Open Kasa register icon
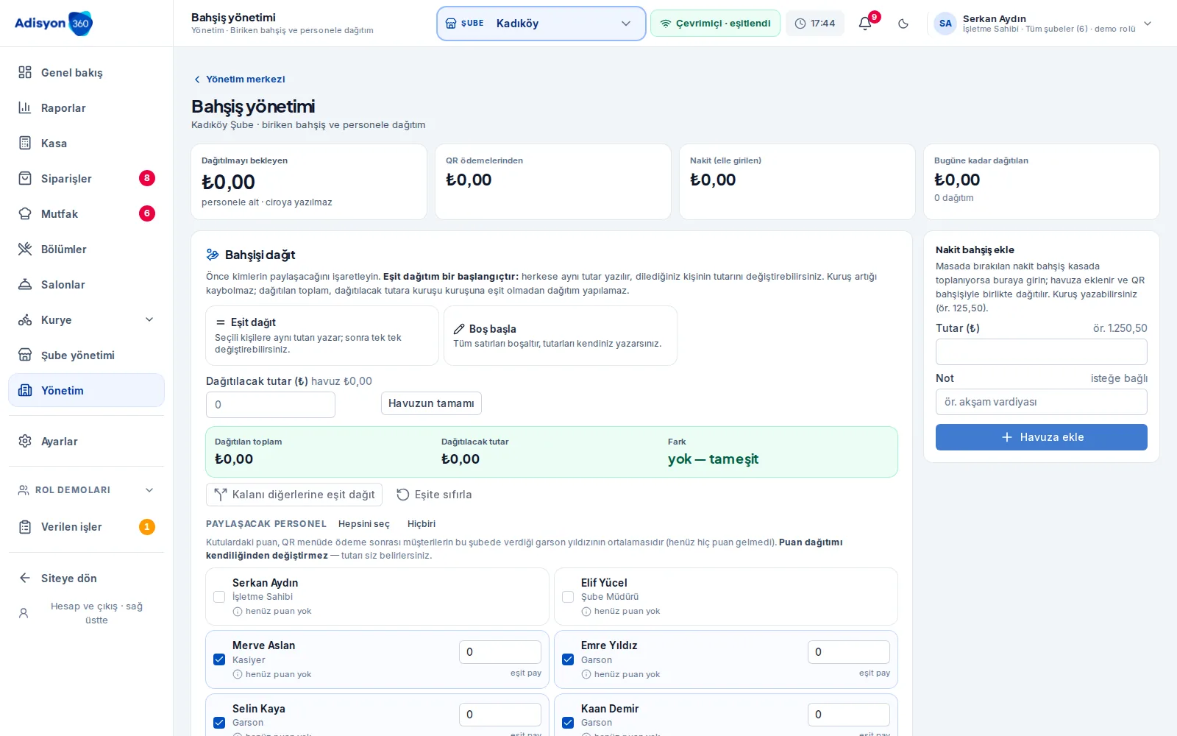The width and height of the screenshot is (1177, 736). 25,143
